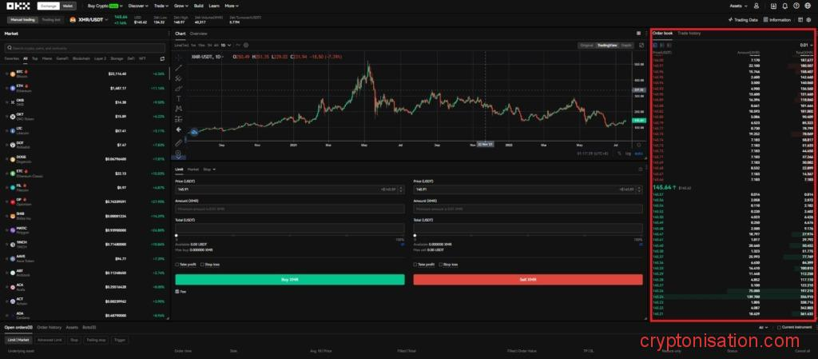The width and height of the screenshot is (818, 359).
Task: Enable Take profit on the buy side
Action: pyautogui.click(x=177, y=264)
